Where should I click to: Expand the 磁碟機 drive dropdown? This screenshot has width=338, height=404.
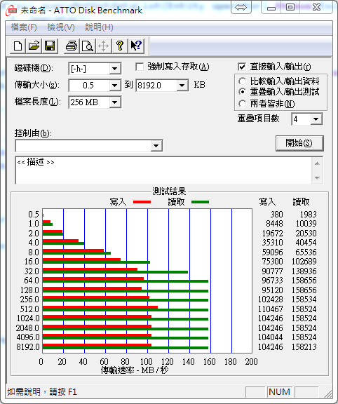tap(114, 69)
